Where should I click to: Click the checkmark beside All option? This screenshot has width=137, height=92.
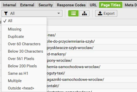[x=5, y=21]
